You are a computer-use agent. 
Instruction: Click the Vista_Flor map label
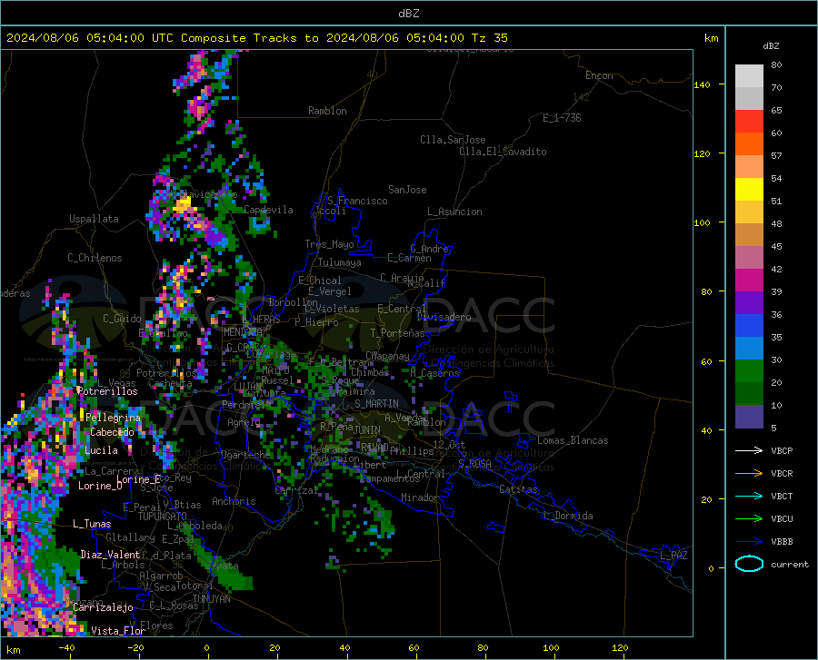pos(118,631)
